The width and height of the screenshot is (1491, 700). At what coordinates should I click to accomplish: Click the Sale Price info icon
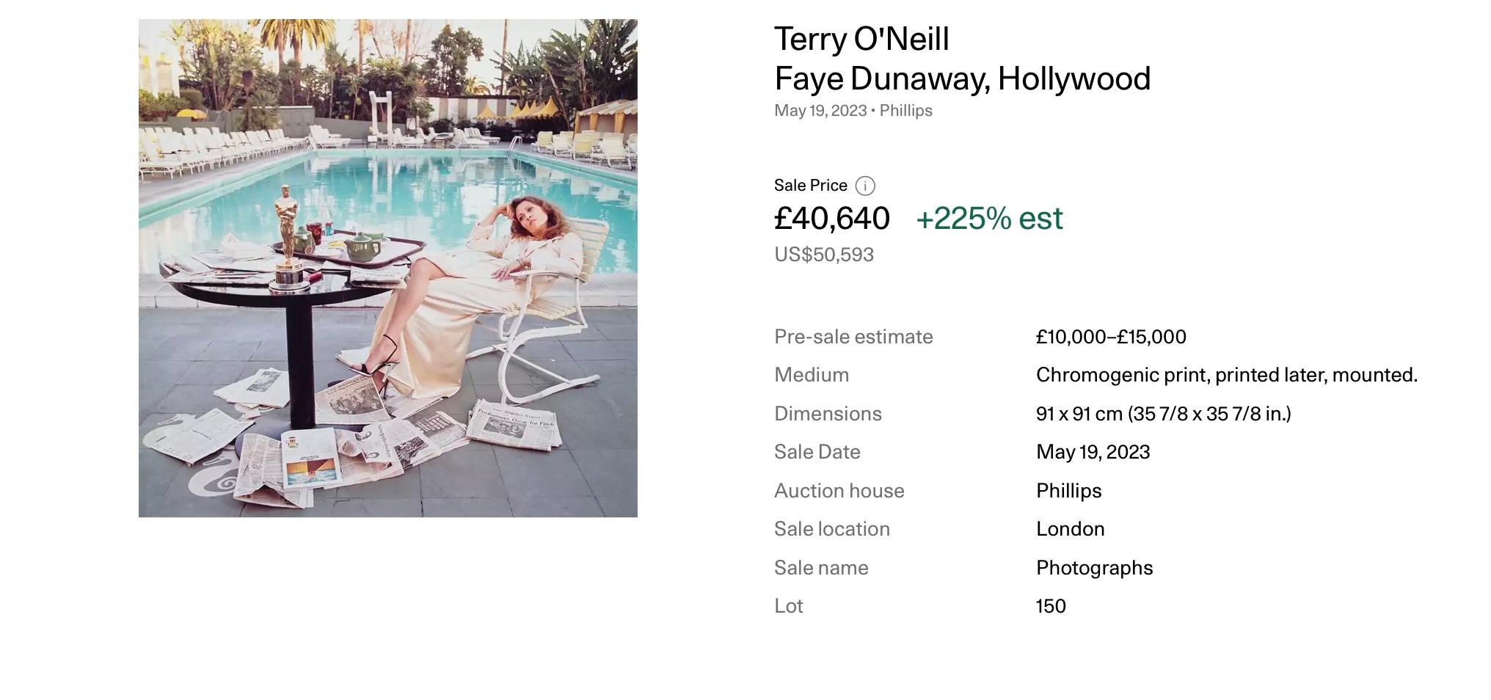pyautogui.click(x=865, y=186)
